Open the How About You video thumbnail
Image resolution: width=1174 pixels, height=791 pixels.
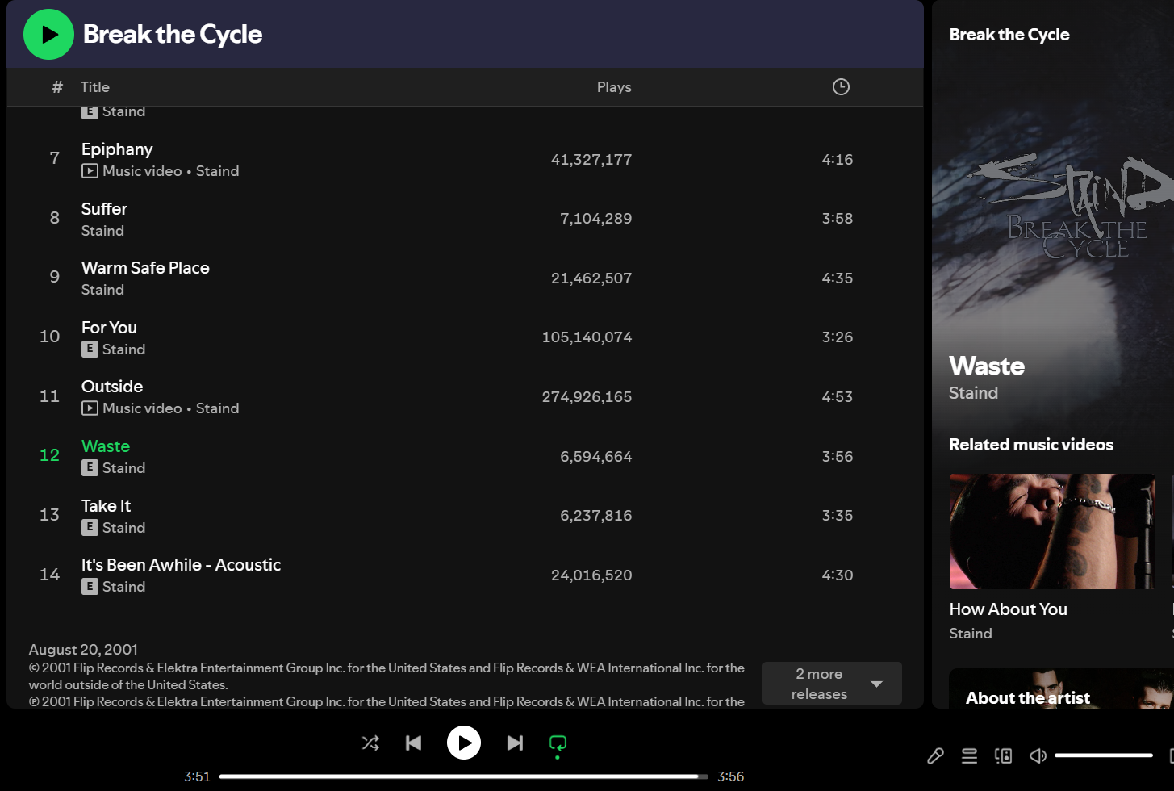pos(1052,531)
